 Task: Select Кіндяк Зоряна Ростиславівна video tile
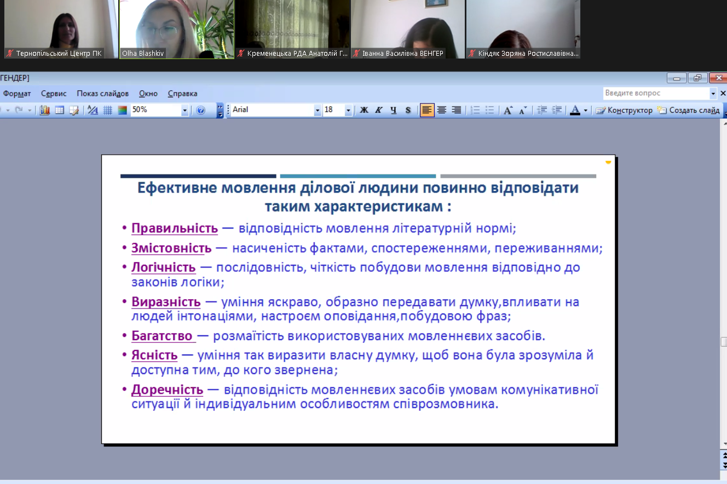[523, 29]
